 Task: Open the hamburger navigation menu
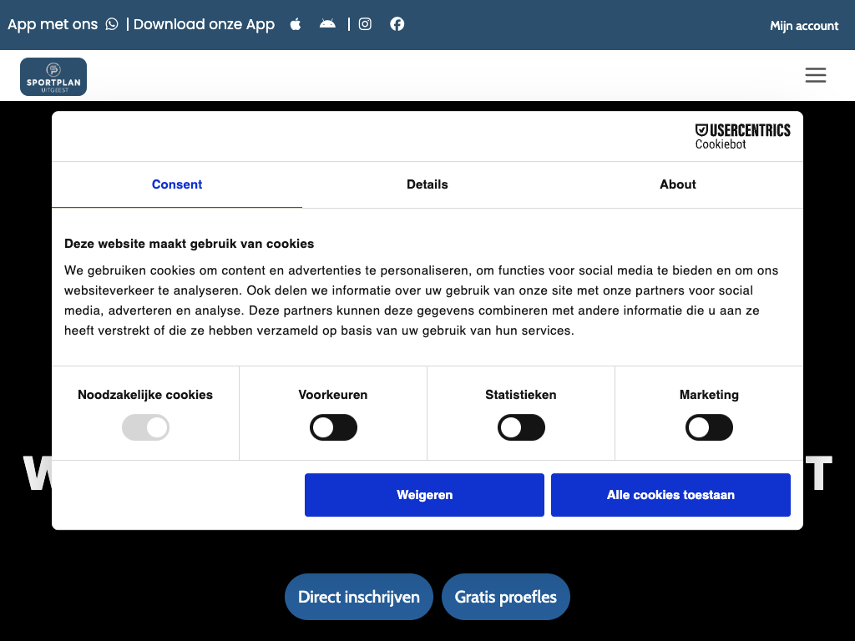815,75
